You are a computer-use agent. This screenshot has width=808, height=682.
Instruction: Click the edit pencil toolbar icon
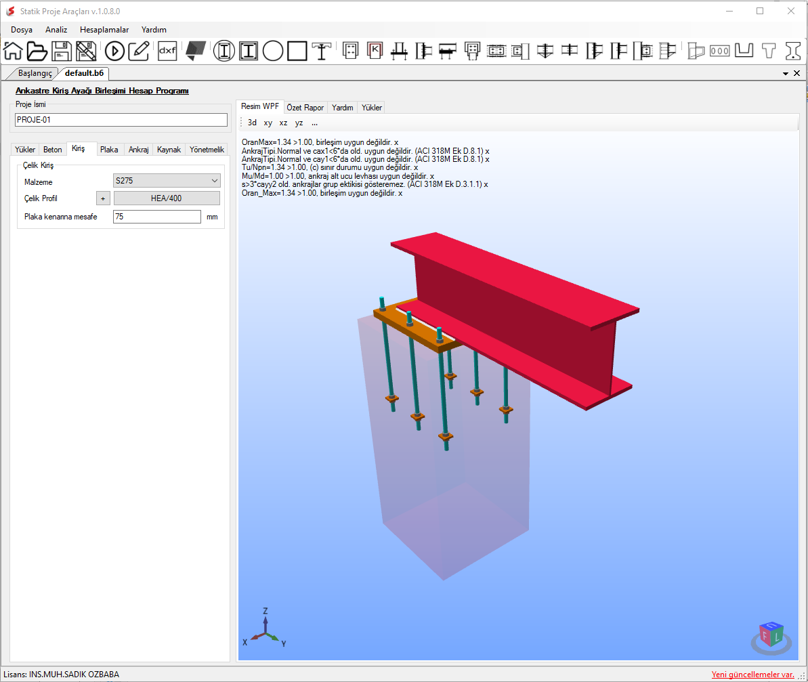[139, 51]
